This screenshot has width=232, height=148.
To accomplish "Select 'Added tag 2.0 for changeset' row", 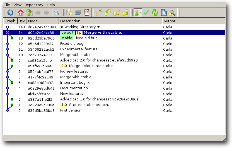I will pos(114,60).
